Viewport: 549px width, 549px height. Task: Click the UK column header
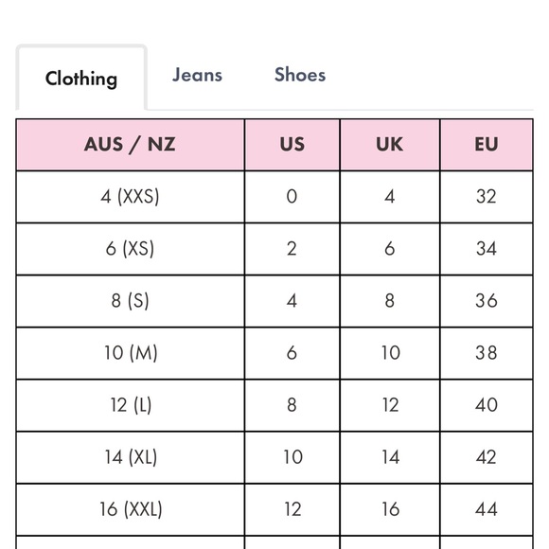click(390, 145)
